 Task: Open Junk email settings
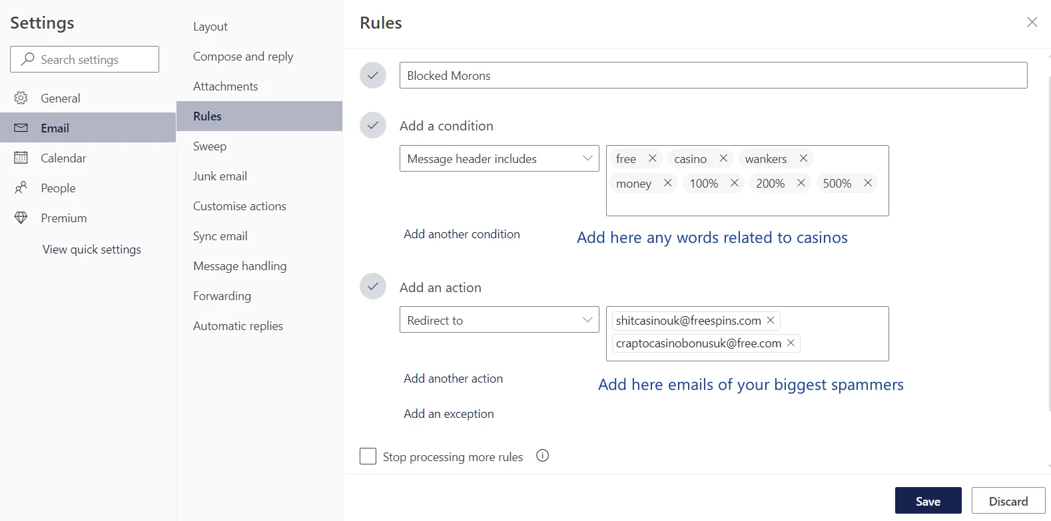click(260, 176)
